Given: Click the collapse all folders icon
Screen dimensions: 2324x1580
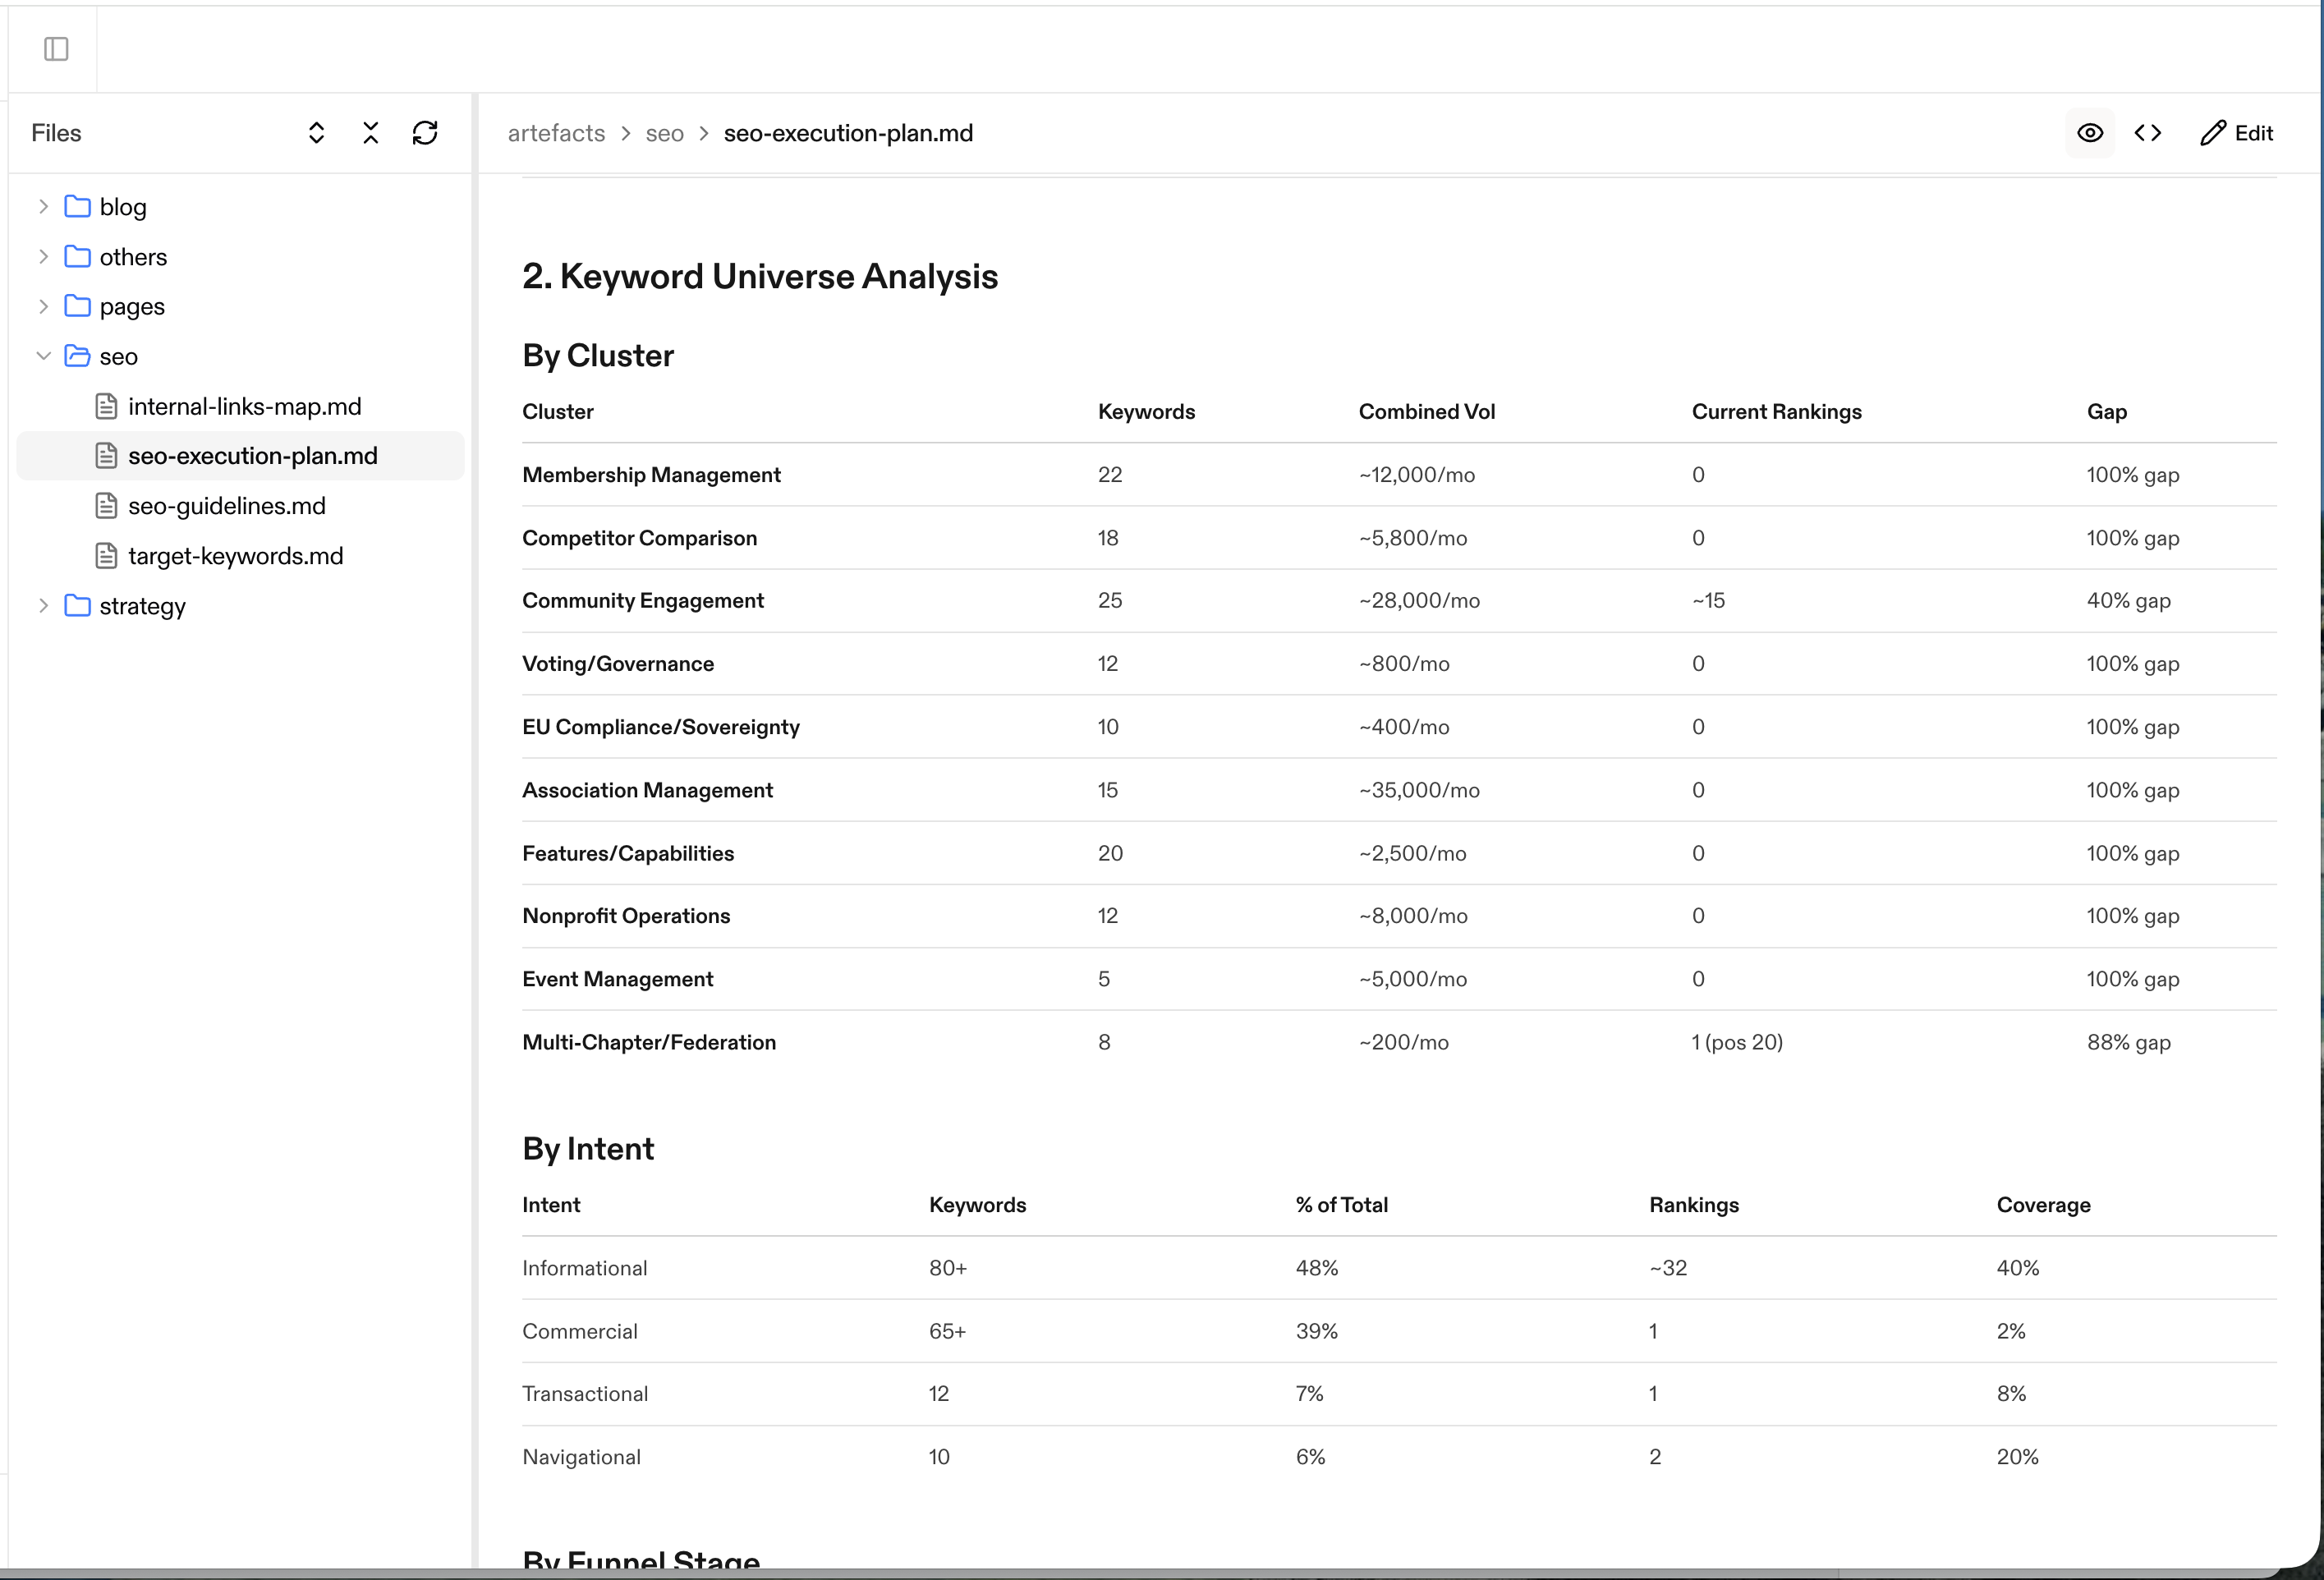Looking at the screenshot, I should point(370,133).
